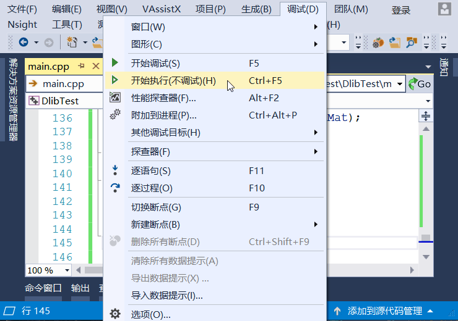Expand the 窗口(W) submenu
The width and height of the screenshot is (458, 321).
(214, 27)
